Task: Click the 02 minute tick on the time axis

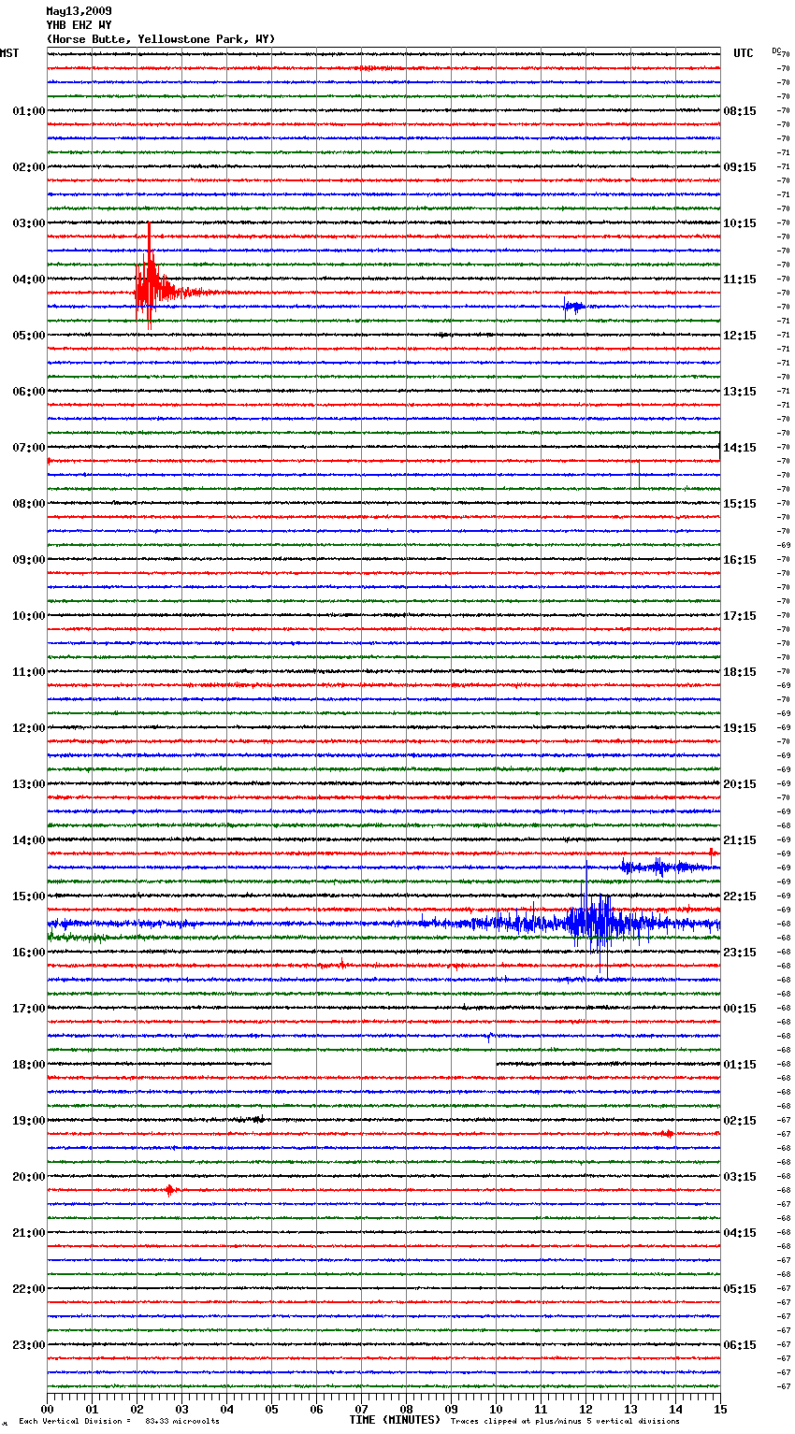Action: click(137, 1409)
